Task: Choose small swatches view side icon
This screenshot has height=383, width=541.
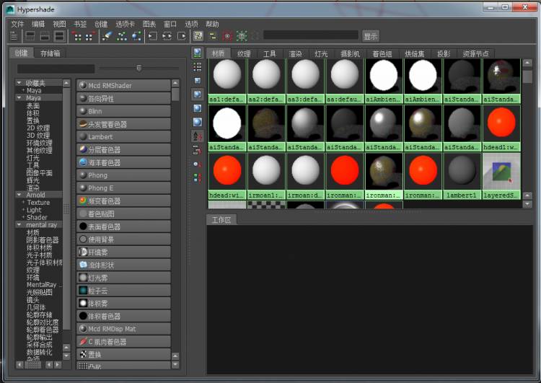Action: point(198,80)
